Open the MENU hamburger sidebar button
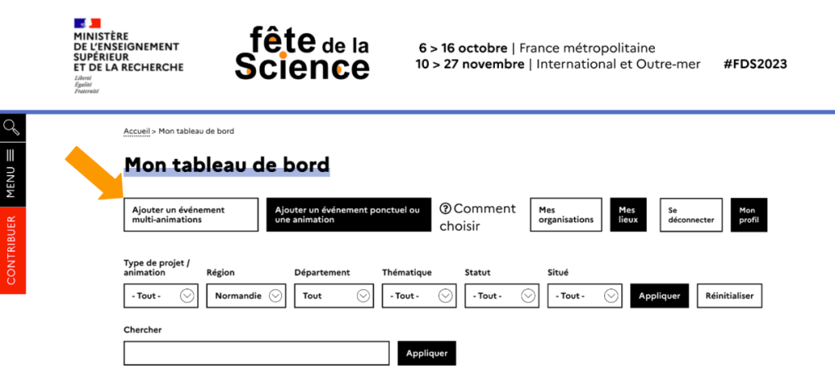This screenshot has width=835, height=369. tap(11, 174)
